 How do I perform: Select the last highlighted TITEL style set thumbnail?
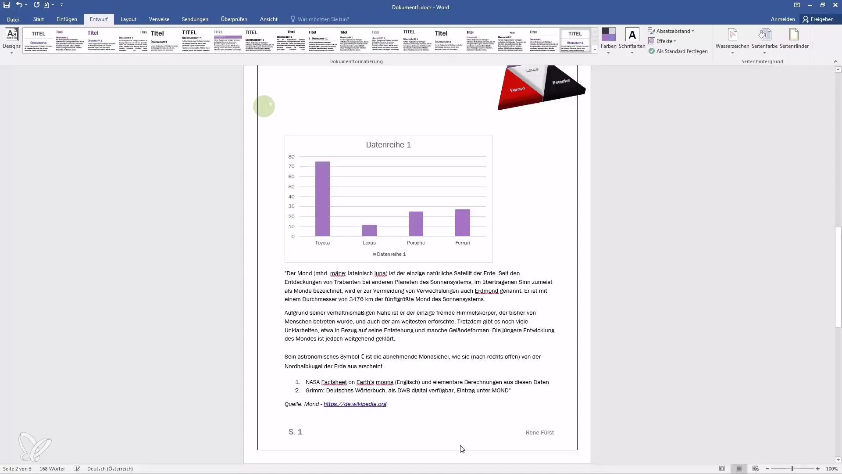pyautogui.click(x=575, y=40)
